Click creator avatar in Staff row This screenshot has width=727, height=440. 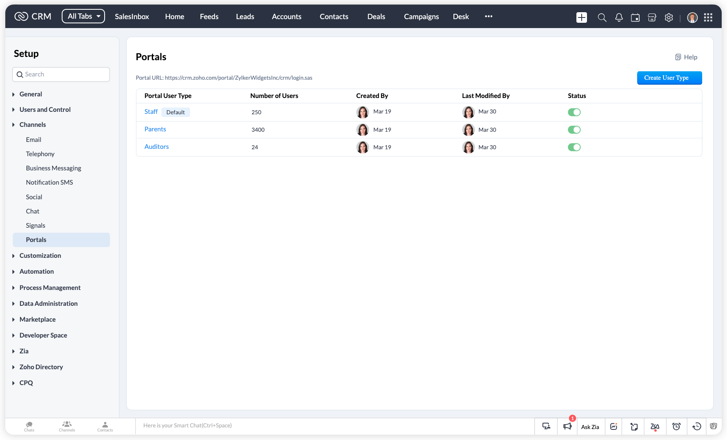[363, 112]
